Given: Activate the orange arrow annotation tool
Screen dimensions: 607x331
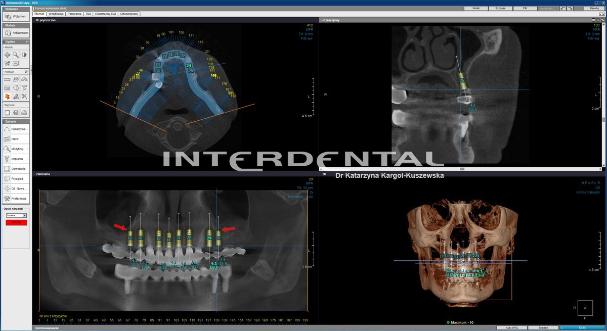Looking at the screenshot, I should 7,96.
